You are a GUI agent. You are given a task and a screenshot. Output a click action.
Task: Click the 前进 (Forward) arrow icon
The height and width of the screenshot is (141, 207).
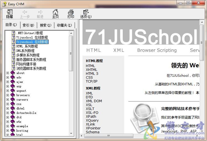click(40, 12)
